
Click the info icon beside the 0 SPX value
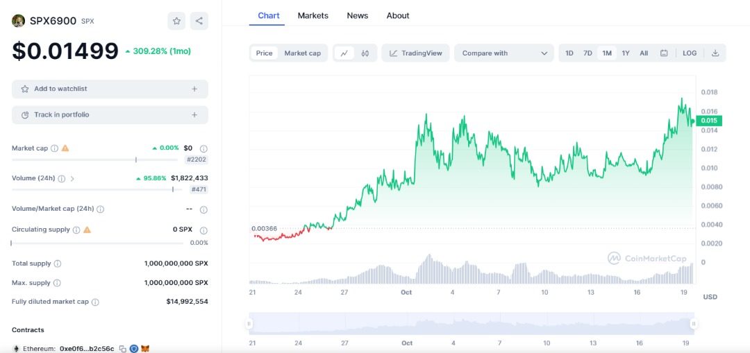(203, 230)
